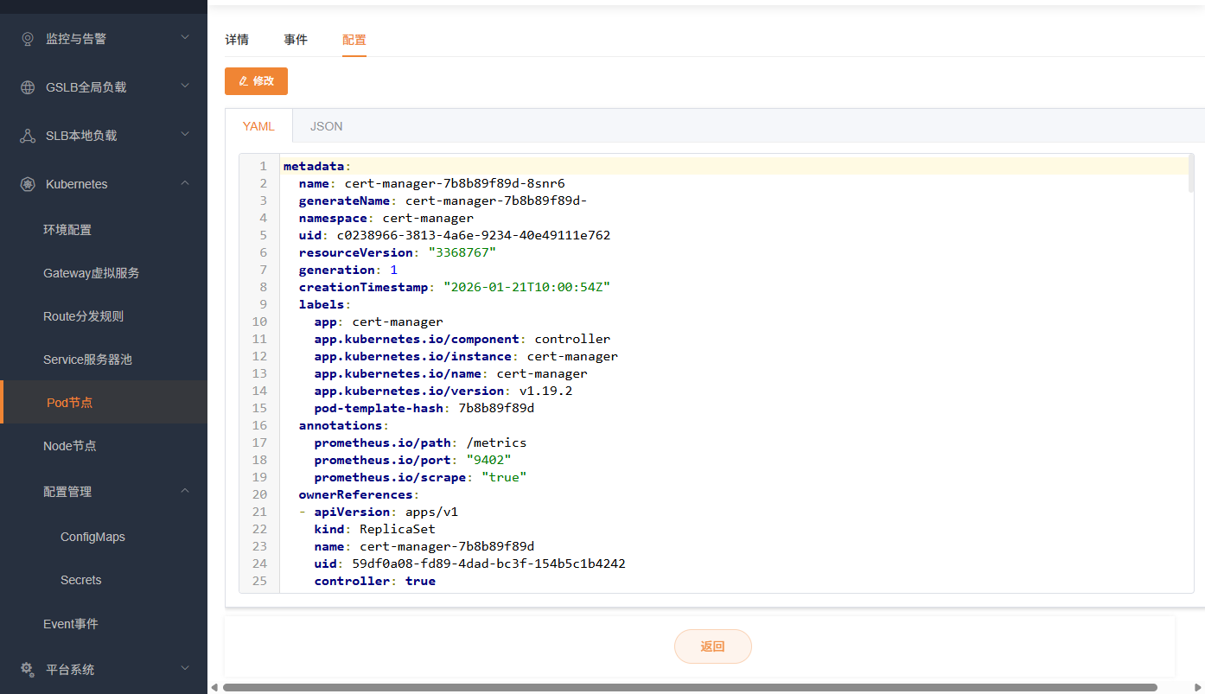Expand the 监控与告警 menu chevron

(x=185, y=38)
